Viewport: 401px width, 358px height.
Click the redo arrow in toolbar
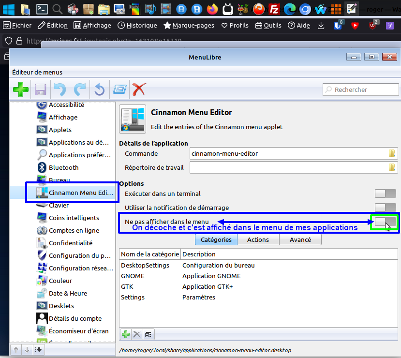pyautogui.click(x=79, y=89)
